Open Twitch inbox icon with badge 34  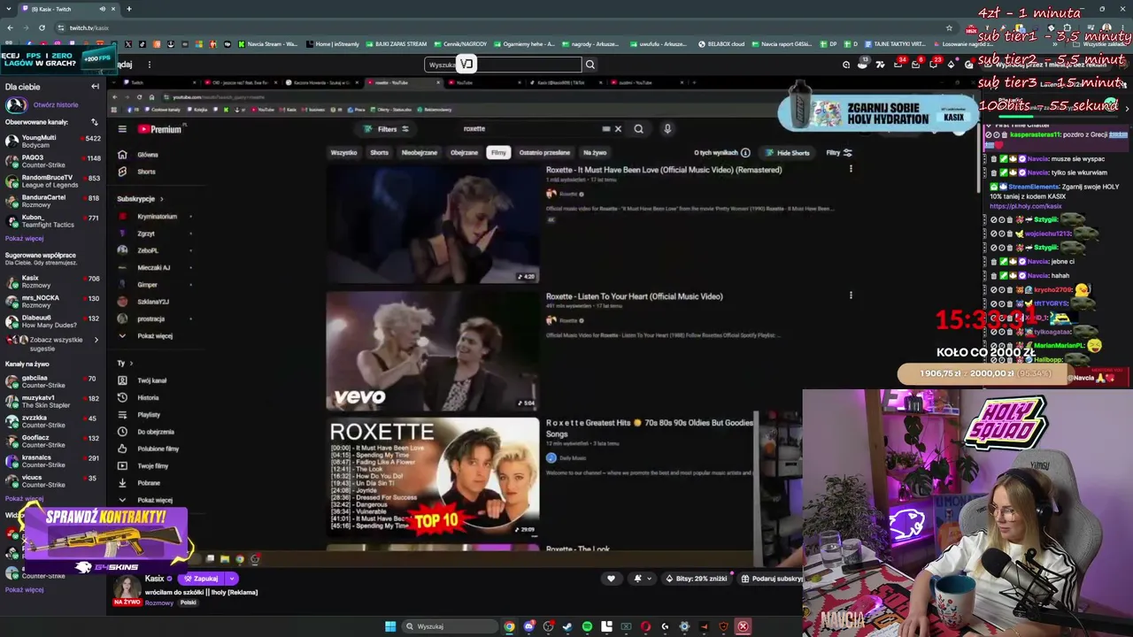pos(898,65)
